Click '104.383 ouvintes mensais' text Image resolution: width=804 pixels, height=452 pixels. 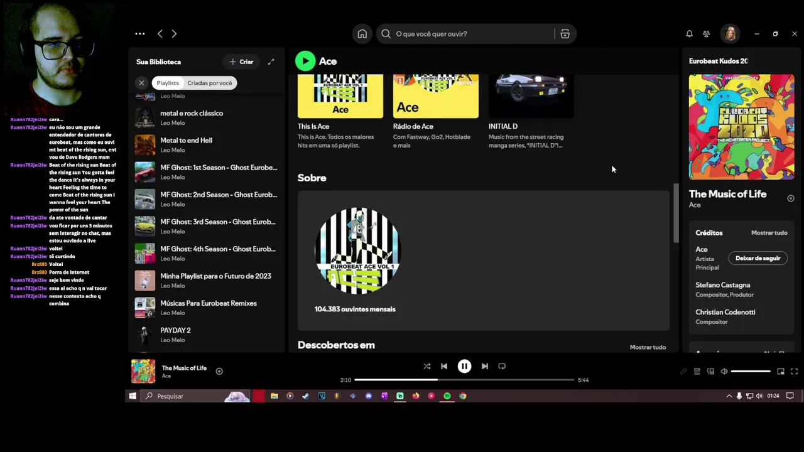tap(355, 309)
